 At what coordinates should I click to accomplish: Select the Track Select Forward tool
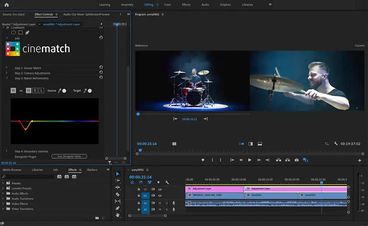click(118, 181)
